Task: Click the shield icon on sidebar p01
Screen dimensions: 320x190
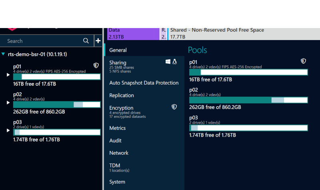Action: pyautogui.click(x=96, y=65)
